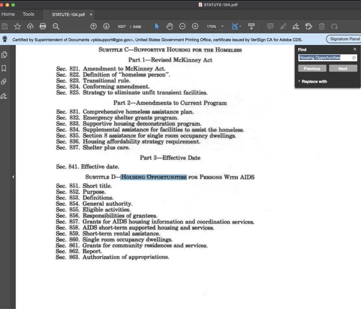Open the find text magnifier icon
Screen dimensions: 361x309
(x=56, y=27)
